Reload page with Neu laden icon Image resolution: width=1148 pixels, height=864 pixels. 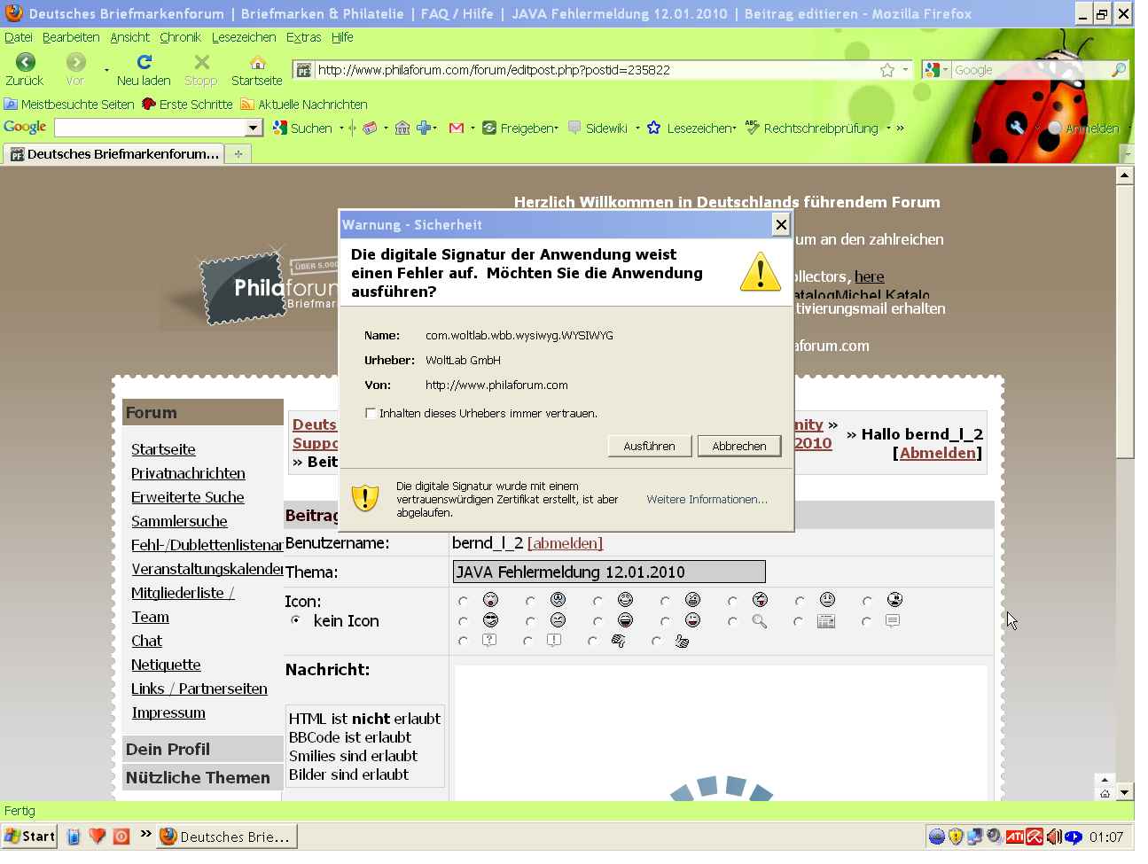(144, 61)
